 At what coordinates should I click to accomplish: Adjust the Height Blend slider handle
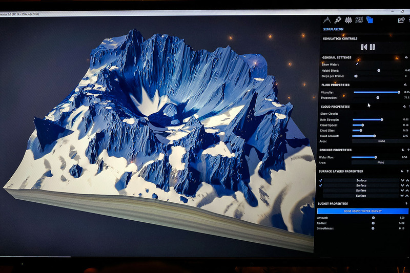click(379, 70)
